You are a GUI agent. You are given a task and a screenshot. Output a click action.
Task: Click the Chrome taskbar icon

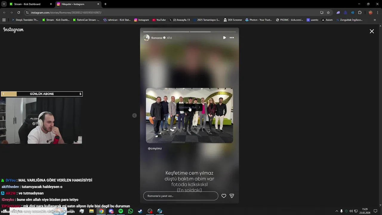[x=101, y=211]
